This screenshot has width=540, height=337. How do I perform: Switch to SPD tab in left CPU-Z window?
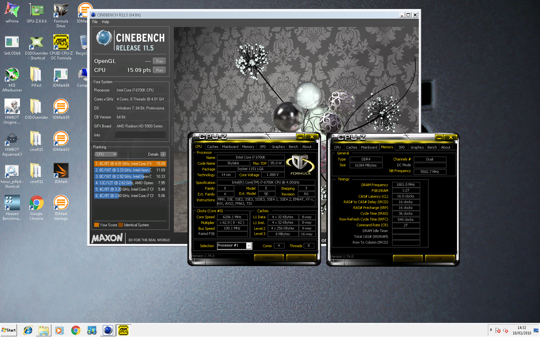click(x=263, y=147)
